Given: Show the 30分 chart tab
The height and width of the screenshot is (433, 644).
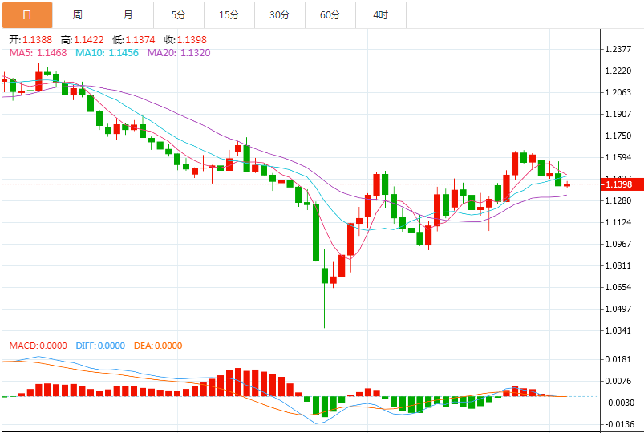Looking at the screenshot, I should click(279, 14).
